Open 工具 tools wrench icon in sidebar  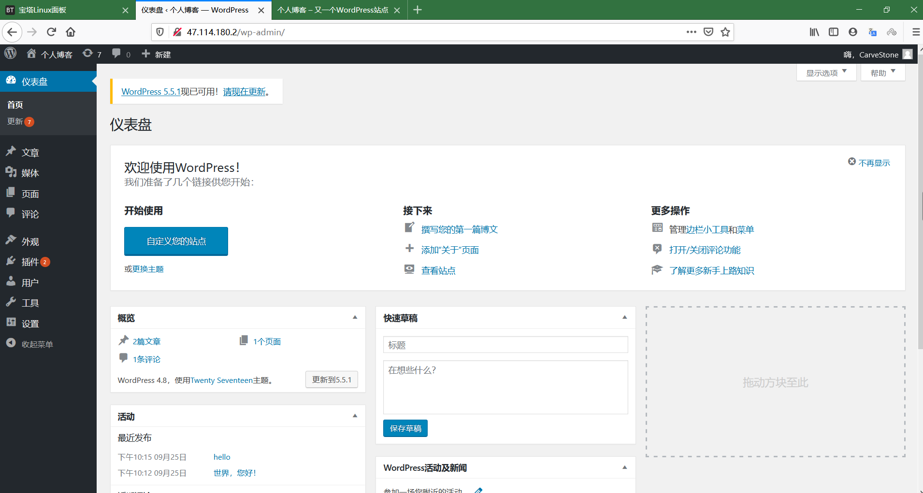(11, 302)
